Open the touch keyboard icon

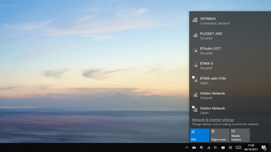[238, 148]
